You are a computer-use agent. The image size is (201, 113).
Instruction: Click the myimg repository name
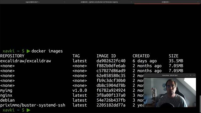point(6,91)
